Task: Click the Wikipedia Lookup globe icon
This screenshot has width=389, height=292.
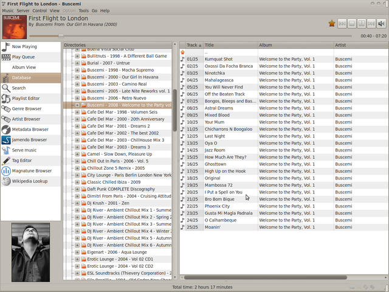Action: pos(6,181)
